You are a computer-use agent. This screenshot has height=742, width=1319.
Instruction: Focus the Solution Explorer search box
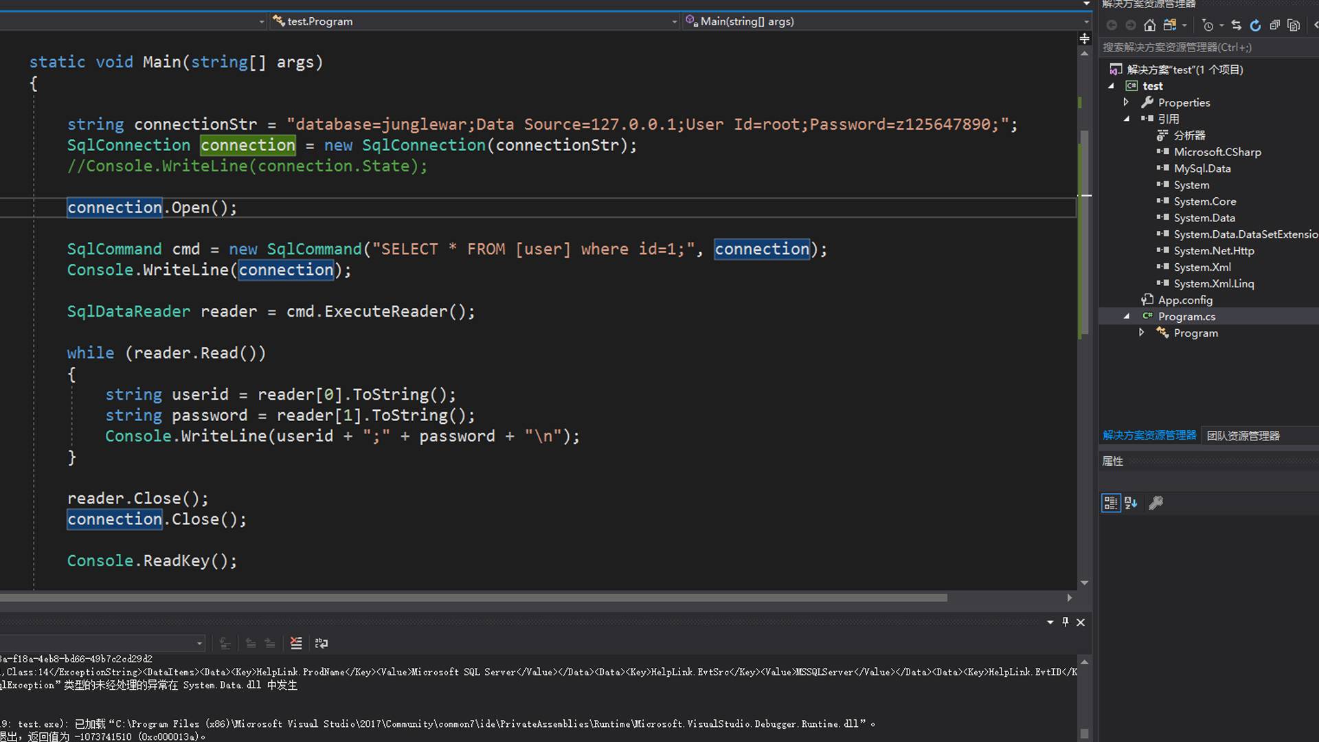point(1209,47)
